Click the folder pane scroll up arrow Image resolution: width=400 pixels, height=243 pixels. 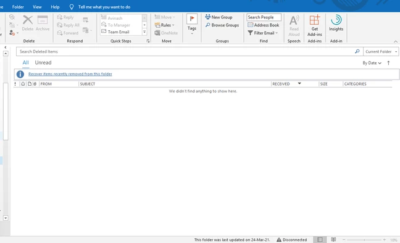pos(6,54)
